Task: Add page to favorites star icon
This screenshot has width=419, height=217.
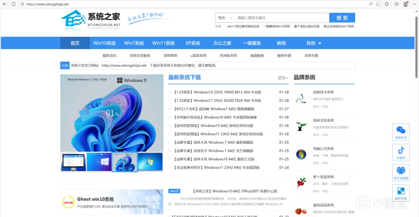Action: pyautogui.click(x=378, y=4)
